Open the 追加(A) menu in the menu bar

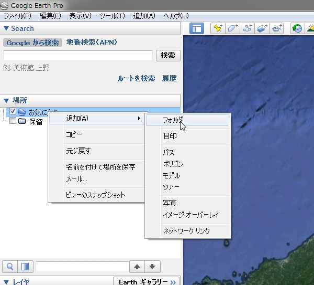point(144,16)
